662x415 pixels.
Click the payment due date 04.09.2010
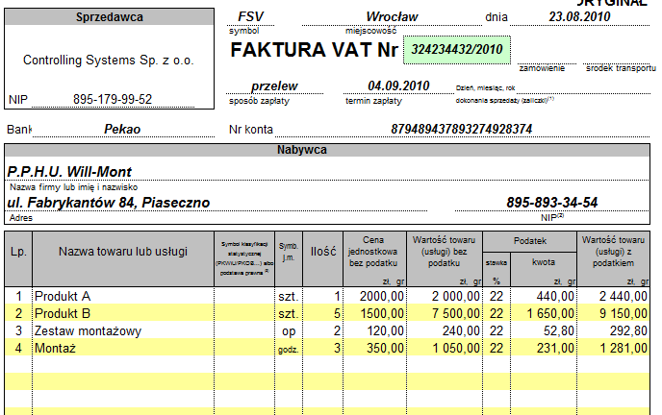398,85
